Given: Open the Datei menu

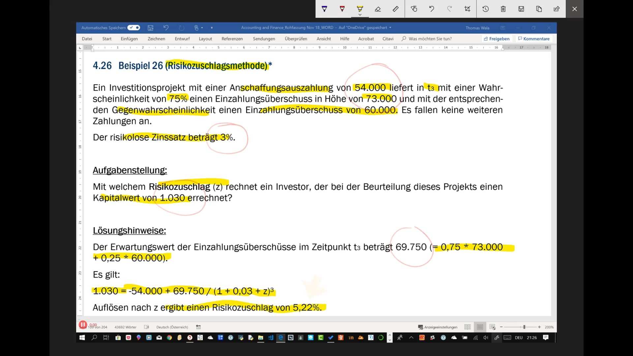Looking at the screenshot, I should [x=87, y=39].
